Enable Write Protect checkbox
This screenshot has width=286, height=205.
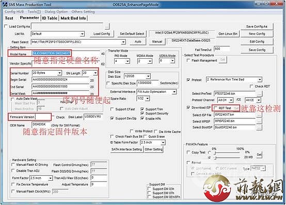coord(132,131)
